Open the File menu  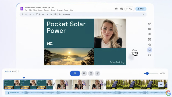click(x=26, y=10)
